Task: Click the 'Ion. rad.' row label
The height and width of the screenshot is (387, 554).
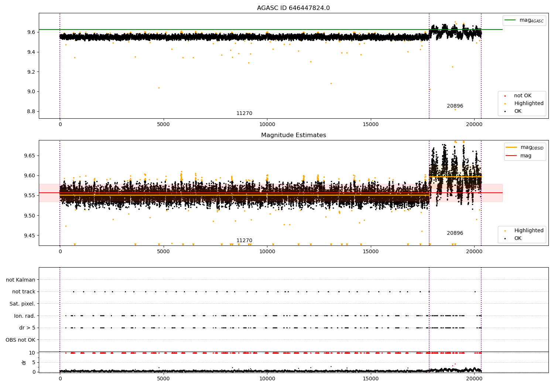Action: click(x=25, y=316)
